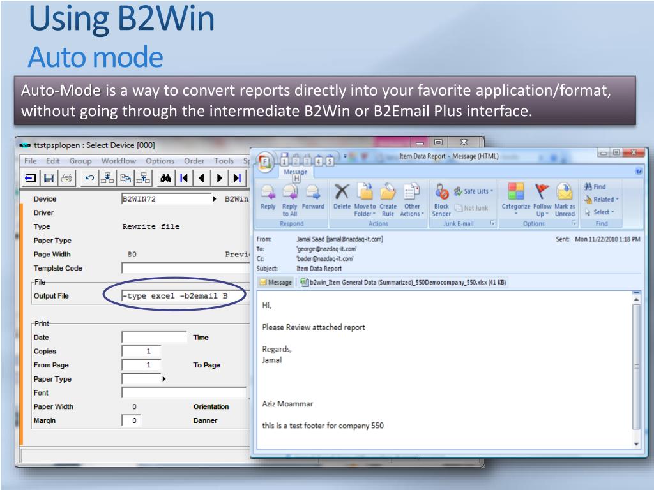Click the floppy disk Save icon
The height and width of the screenshot is (490, 654).
point(49,179)
